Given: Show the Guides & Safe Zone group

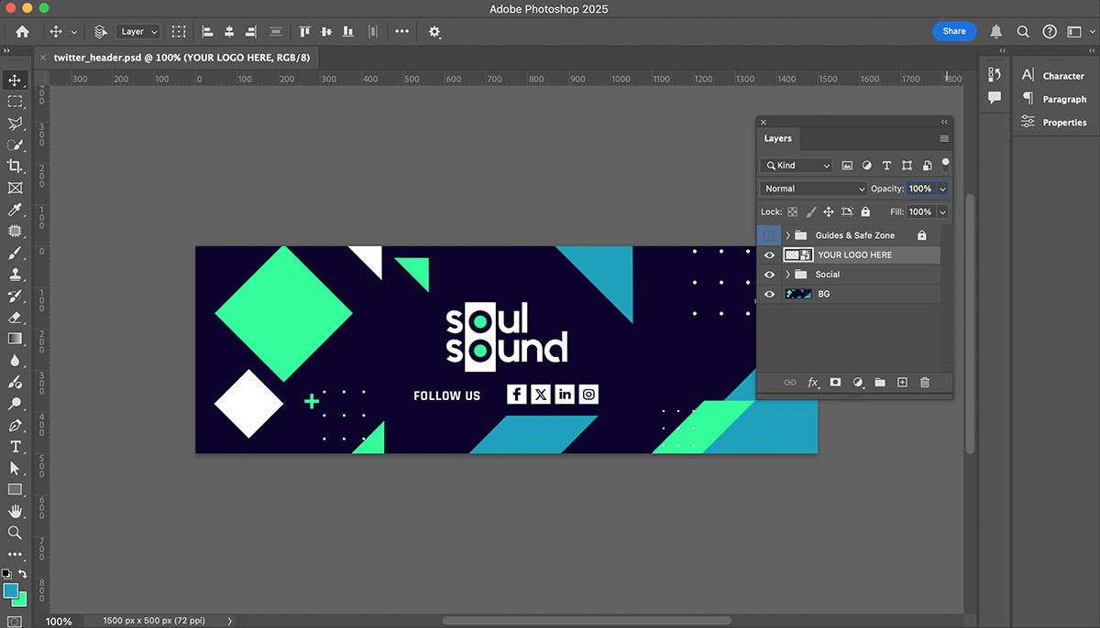Looking at the screenshot, I should pyautogui.click(x=769, y=235).
